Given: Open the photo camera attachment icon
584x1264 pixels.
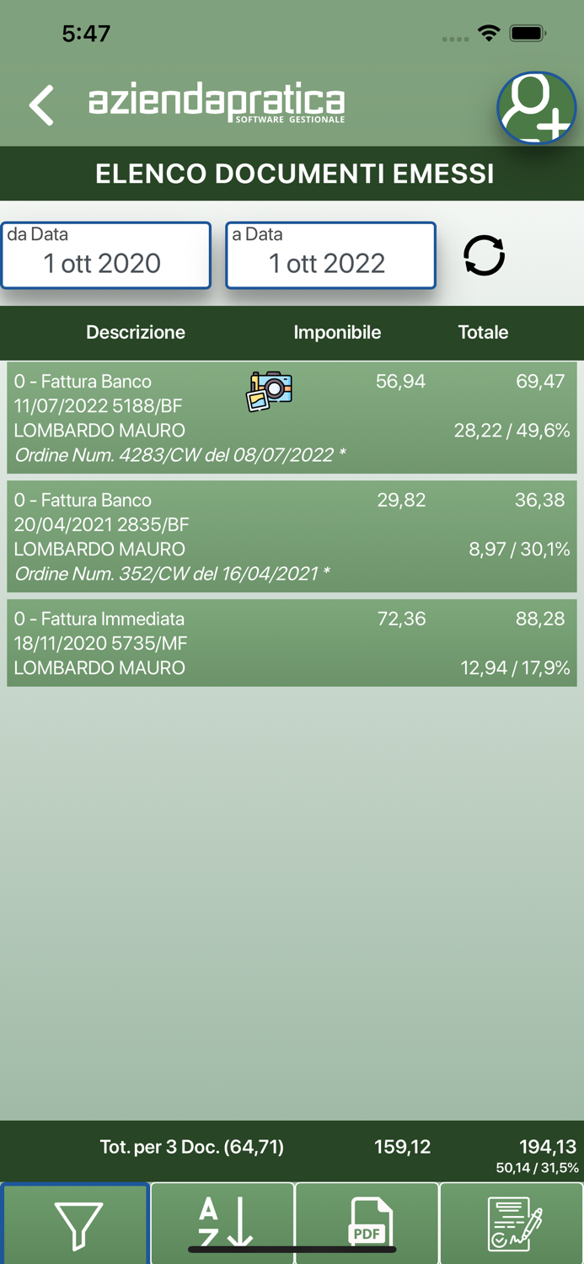Looking at the screenshot, I should tap(270, 391).
